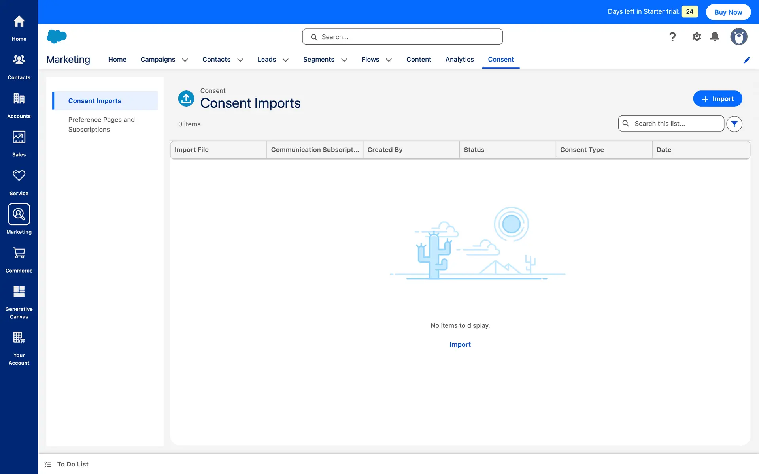Expand the Flows dropdown chevron
Viewport: 759px width, 474px height.
click(x=389, y=60)
